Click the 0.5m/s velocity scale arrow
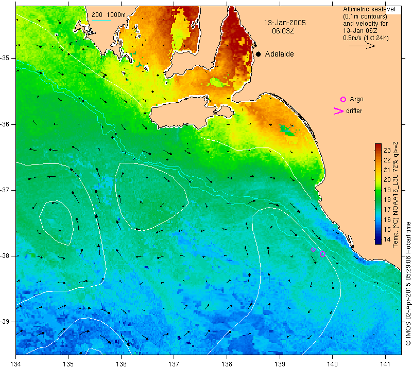The height and width of the screenshot is (370, 412). tap(362, 46)
